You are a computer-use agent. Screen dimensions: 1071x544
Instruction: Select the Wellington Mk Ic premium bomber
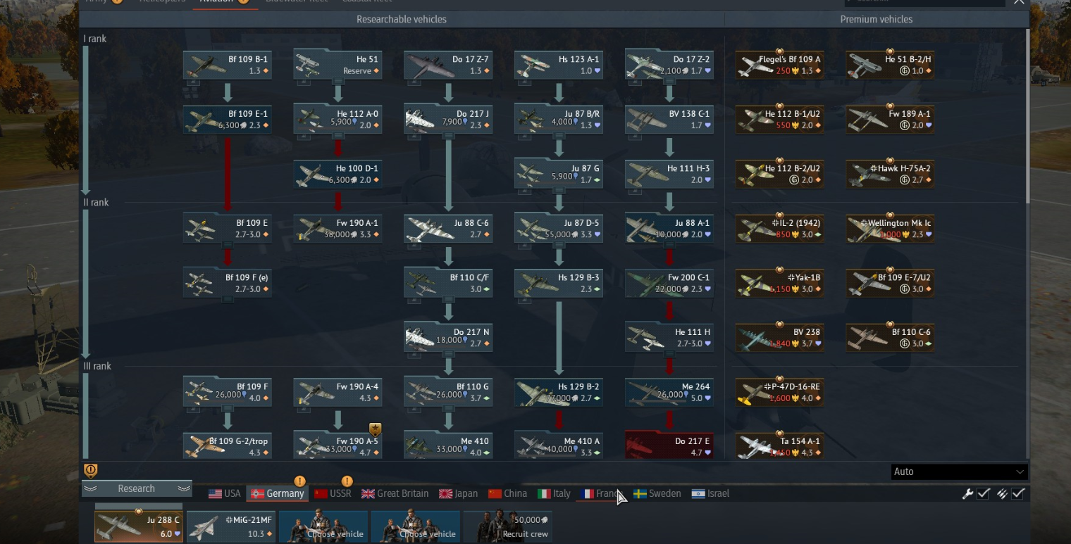pos(890,229)
